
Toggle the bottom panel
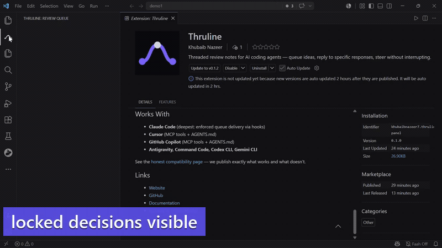pyautogui.click(x=380, y=6)
